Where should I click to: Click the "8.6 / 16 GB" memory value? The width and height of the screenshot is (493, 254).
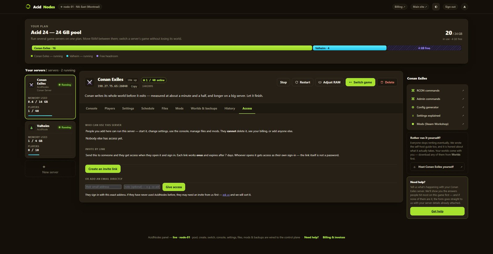coord(38,102)
